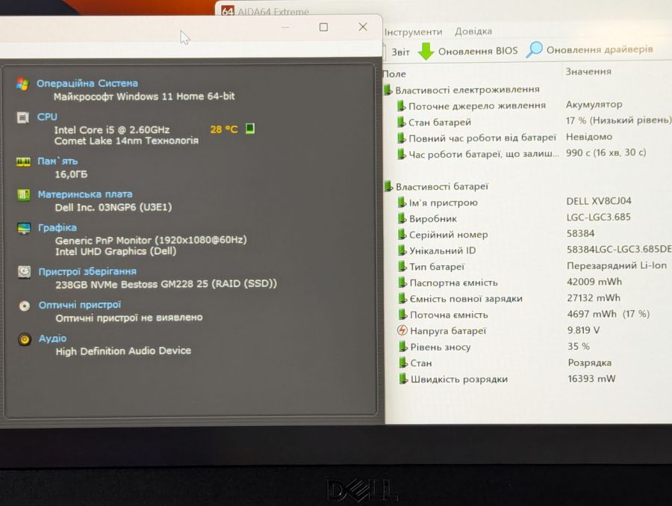The image size is (672, 506).
Task: Click the Windows logo icon beside Операційна Система
Action: pos(22,84)
